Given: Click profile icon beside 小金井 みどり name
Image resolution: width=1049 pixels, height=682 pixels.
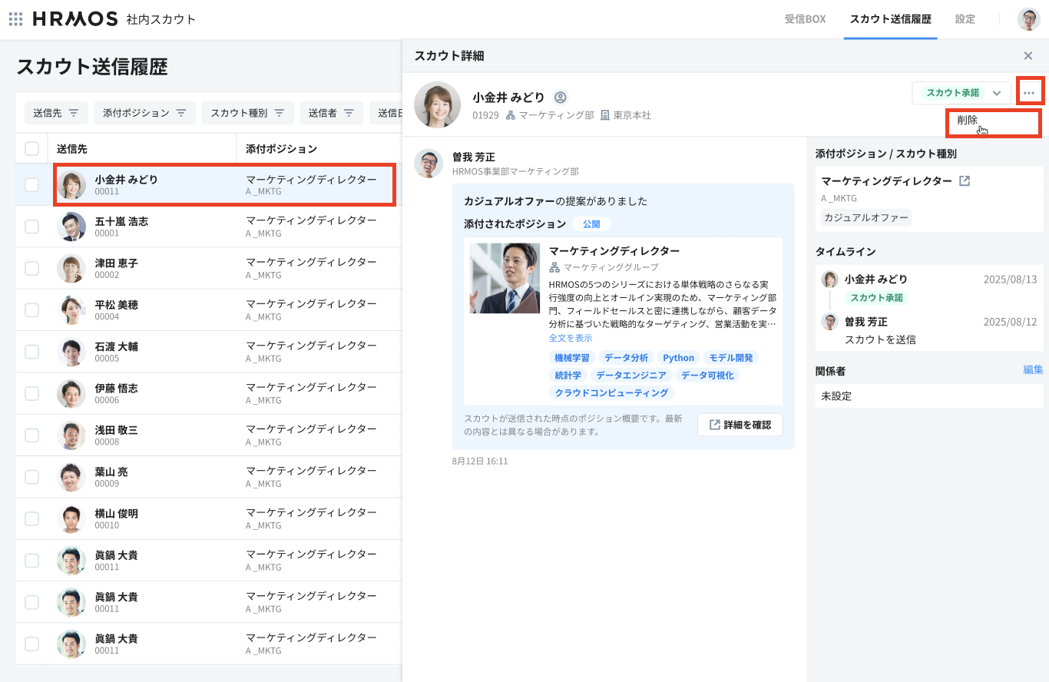Looking at the screenshot, I should 561,98.
